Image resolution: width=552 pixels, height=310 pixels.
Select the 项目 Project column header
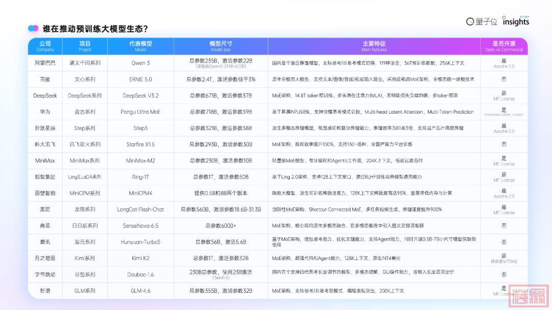click(85, 46)
